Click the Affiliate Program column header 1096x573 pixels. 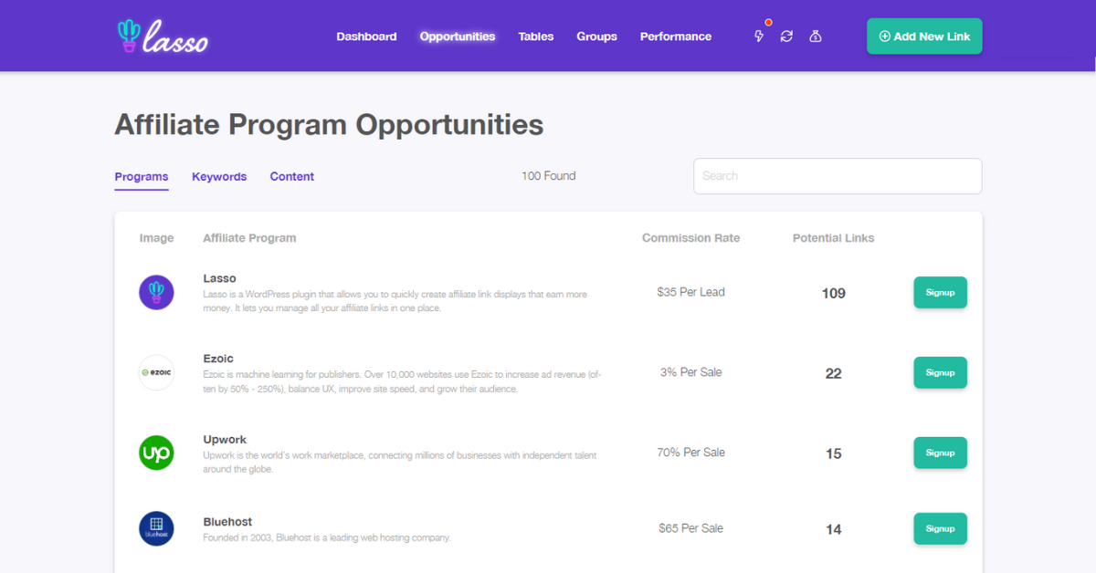coord(249,238)
